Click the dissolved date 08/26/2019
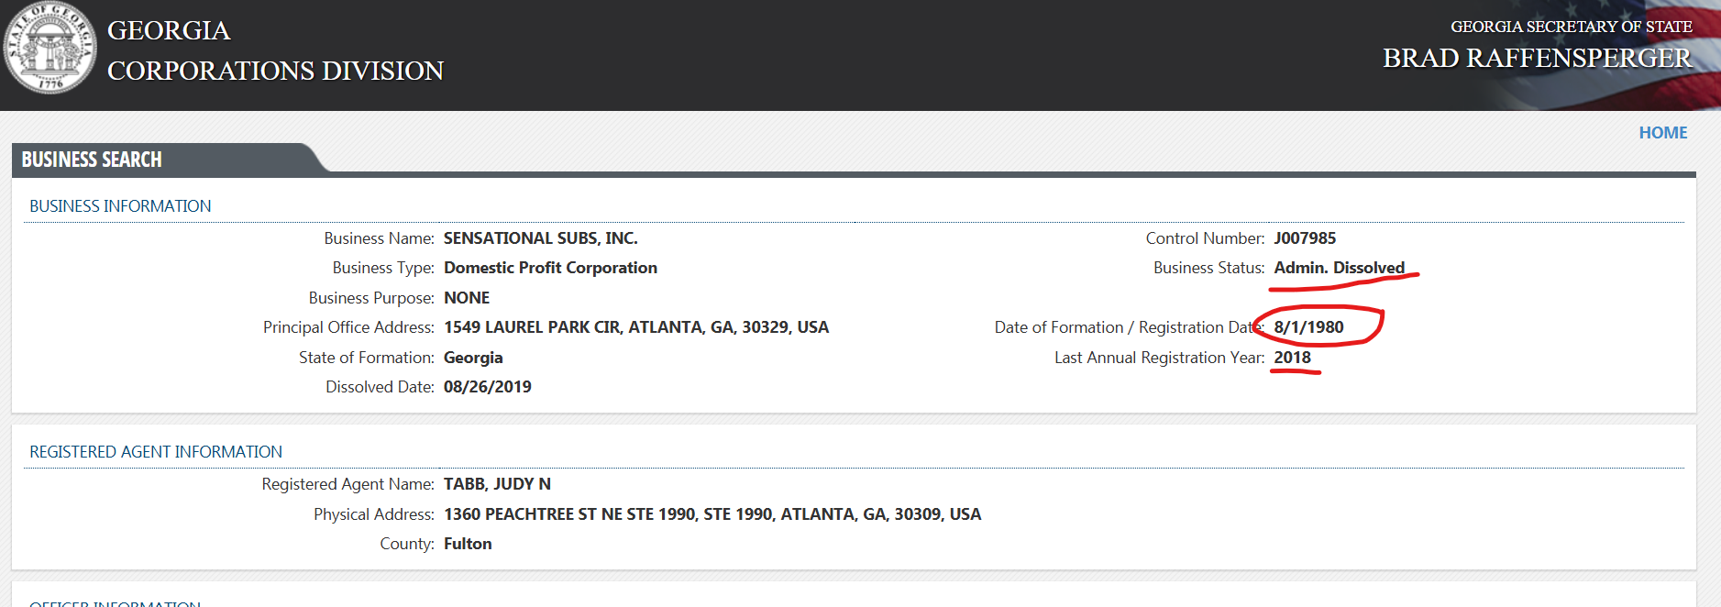The height and width of the screenshot is (607, 1721). 487,387
